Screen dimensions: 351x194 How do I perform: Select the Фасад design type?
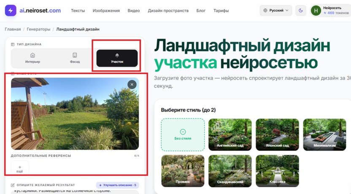(x=75, y=58)
